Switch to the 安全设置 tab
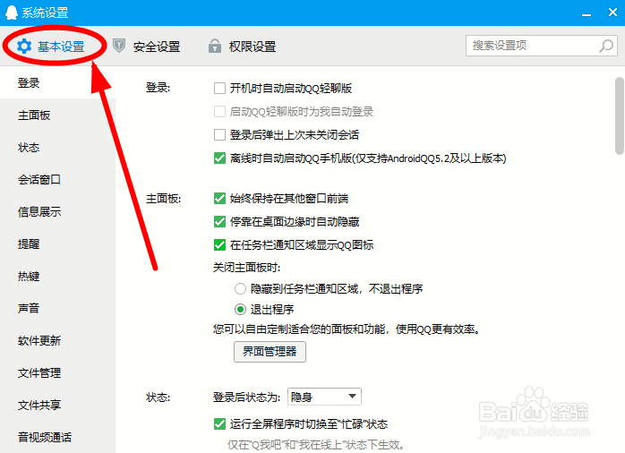625x453 pixels. 146,47
